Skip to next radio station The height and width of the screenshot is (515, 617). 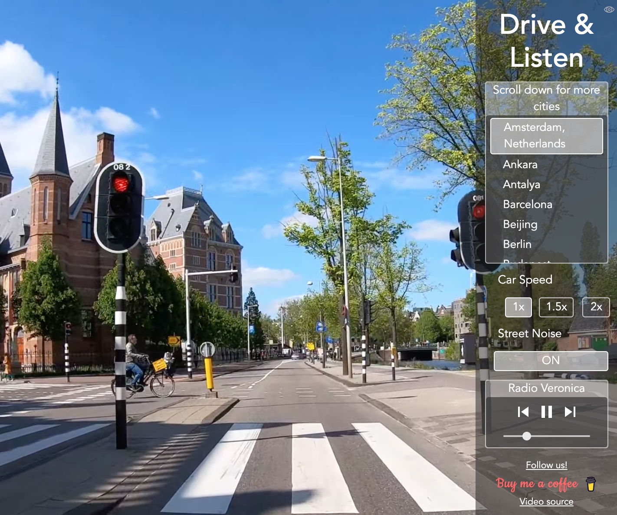pos(570,412)
